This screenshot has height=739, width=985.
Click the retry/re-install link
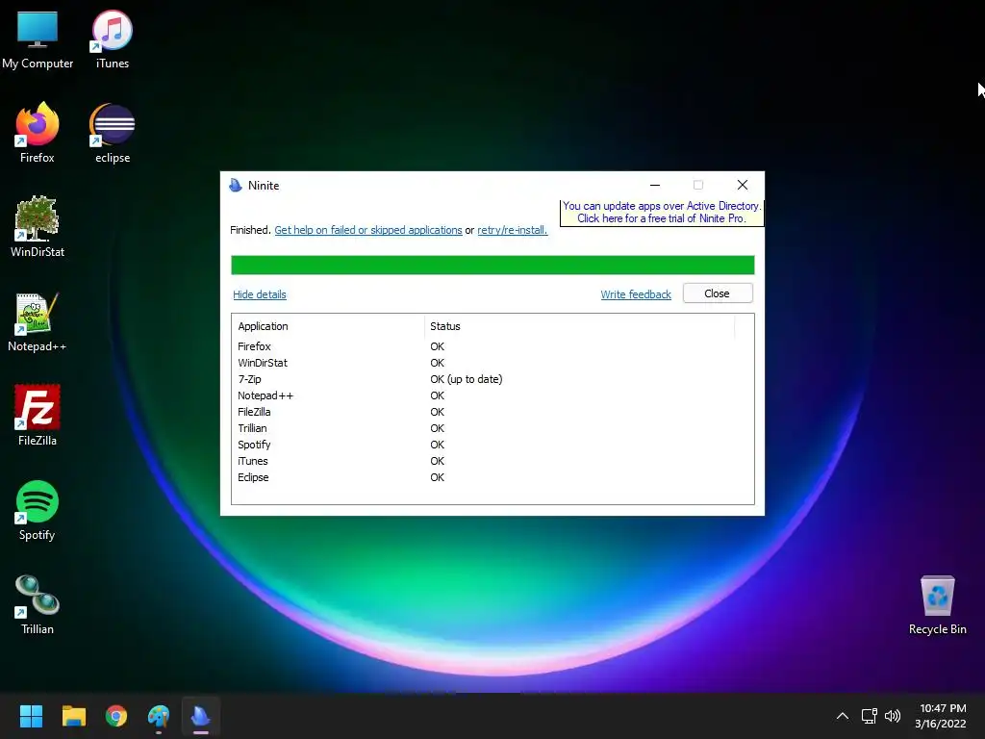click(512, 230)
